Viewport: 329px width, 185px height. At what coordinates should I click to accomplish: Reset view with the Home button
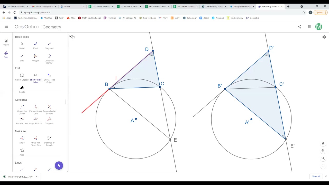(x=323, y=143)
